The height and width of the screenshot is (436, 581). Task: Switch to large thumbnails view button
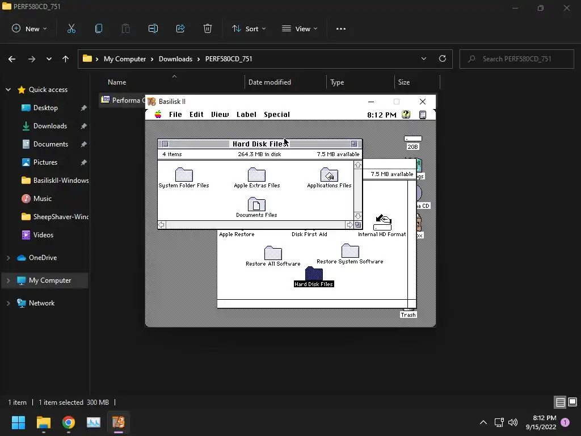click(572, 403)
